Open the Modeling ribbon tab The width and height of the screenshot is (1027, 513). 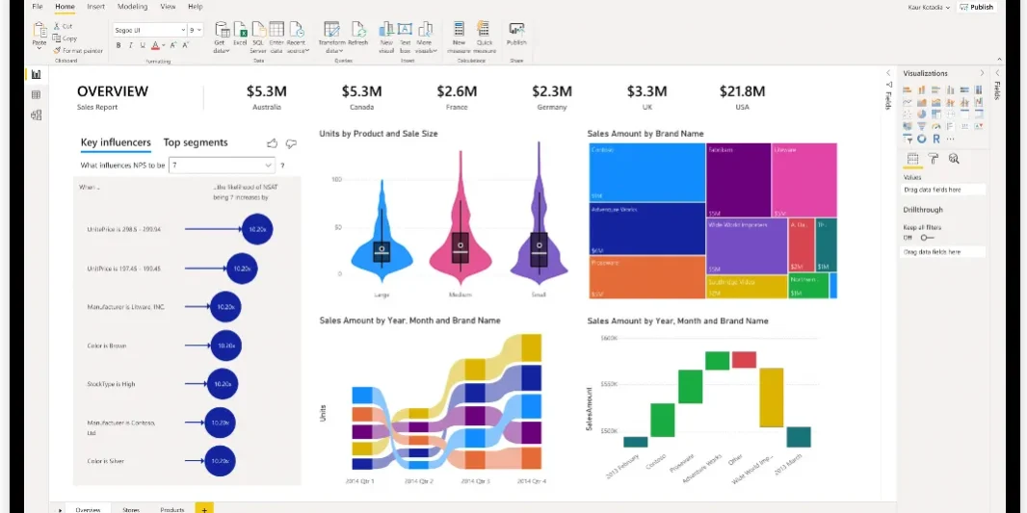tap(132, 7)
